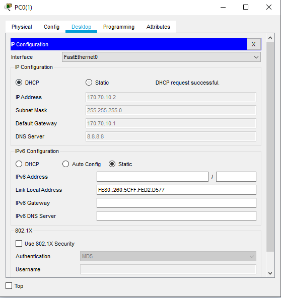This screenshot has width=281, height=298.
Task: Click the Link Local Address field
Action: point(176,190)
